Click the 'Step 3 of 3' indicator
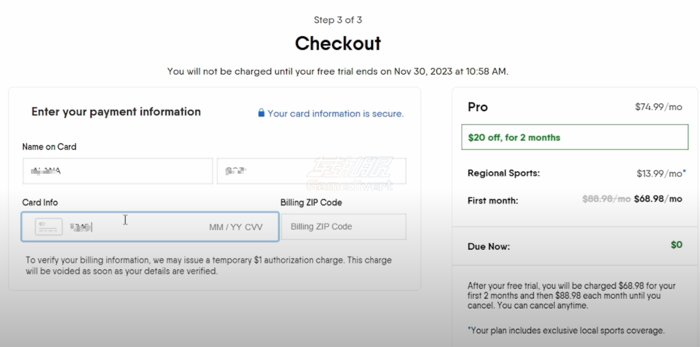The height and width of the screenshot is (347, 700). click(x=338, y=20)
